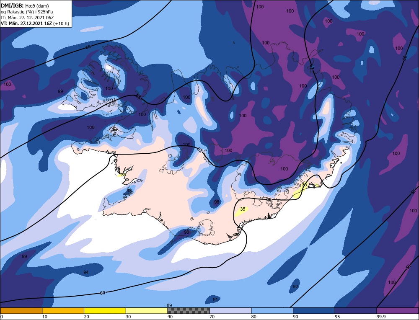This screenshot has height=320, width=419.
Task: Click the purple legend swatch after 99.9
Action: point(398,310)
